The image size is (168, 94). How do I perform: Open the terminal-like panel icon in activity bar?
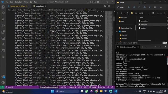(3, 51)
